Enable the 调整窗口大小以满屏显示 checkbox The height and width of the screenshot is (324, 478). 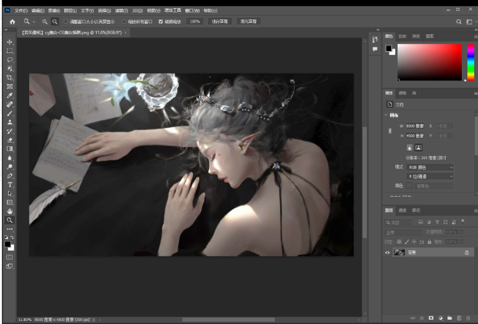click(66, 21)
